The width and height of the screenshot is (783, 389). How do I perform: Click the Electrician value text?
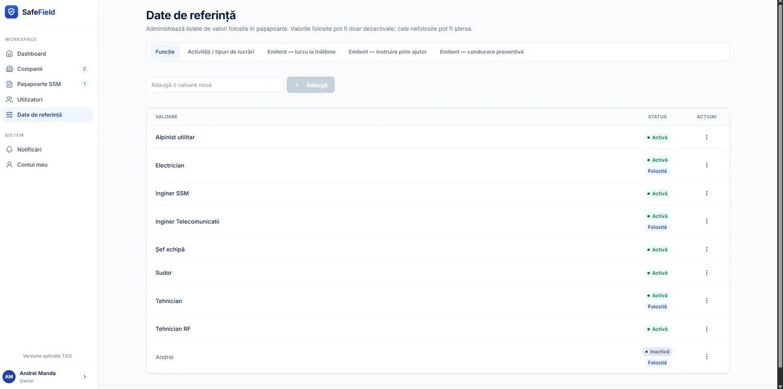[170, 165]
